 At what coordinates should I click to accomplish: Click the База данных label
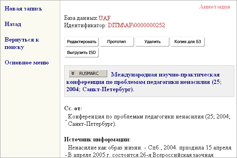pyautogui.click(x=81, y=18)
